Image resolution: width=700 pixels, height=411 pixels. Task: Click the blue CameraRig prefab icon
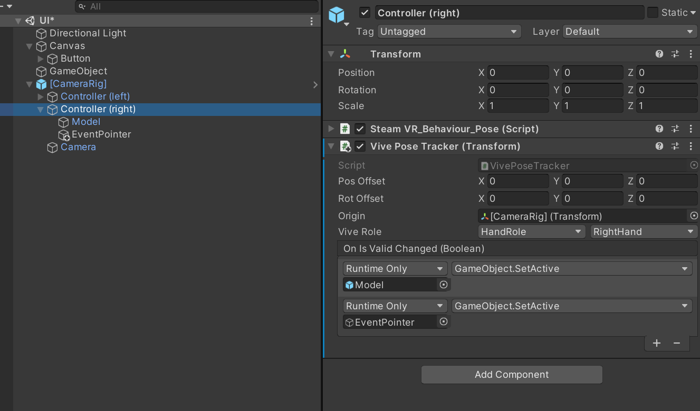tap(41, 84)
